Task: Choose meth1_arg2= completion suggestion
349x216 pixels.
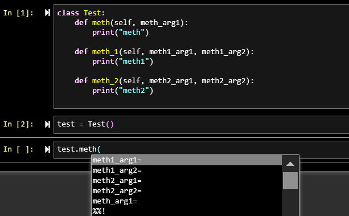Action: click(187, 170)
